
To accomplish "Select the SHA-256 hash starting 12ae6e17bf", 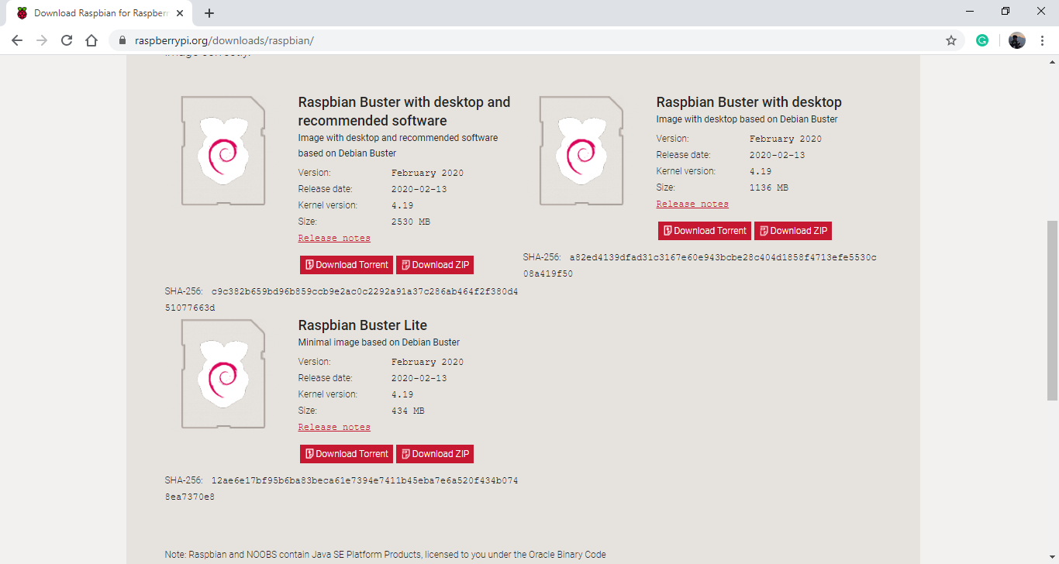I will click(x=341, y=489).
